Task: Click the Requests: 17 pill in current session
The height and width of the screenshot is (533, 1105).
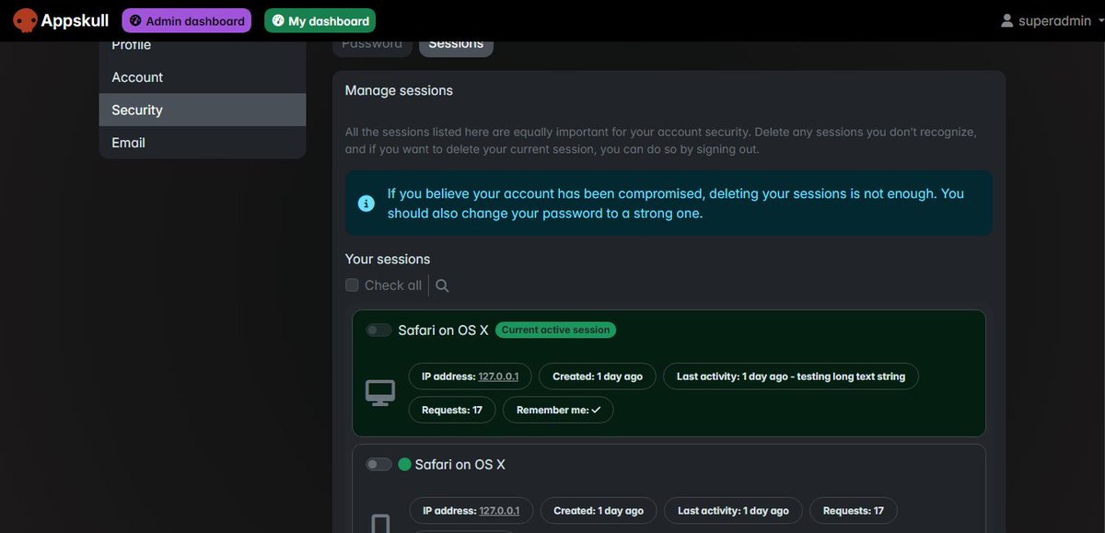Action: click(x=452, y=410)
